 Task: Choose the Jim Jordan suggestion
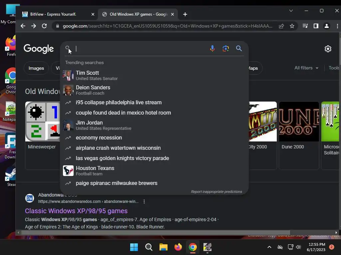pos(154,125)
